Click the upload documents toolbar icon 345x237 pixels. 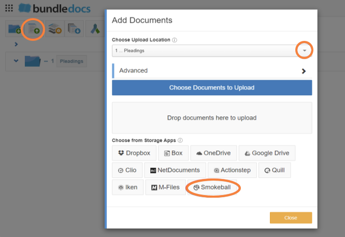pyautogui.click(x=34, y=29)
